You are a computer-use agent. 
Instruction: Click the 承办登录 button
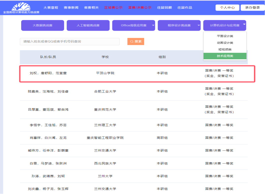(252, 8)
